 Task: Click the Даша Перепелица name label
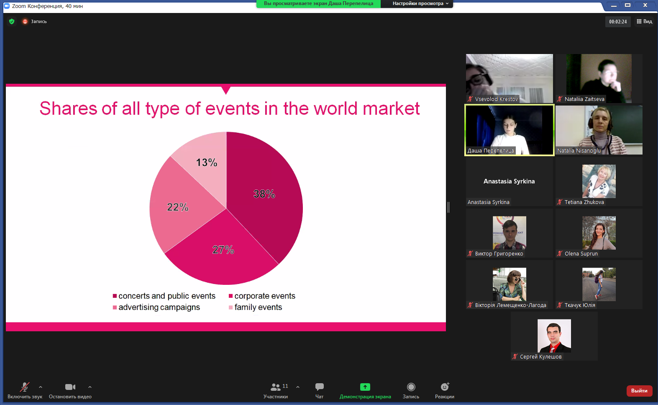491,150
